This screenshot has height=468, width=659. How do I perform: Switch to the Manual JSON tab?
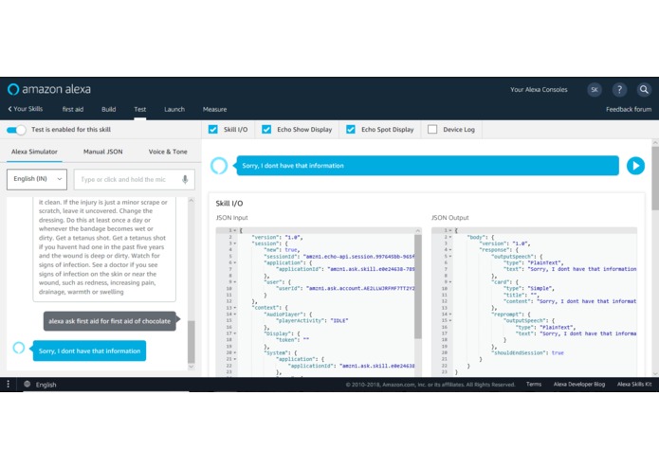pos(103,152)
